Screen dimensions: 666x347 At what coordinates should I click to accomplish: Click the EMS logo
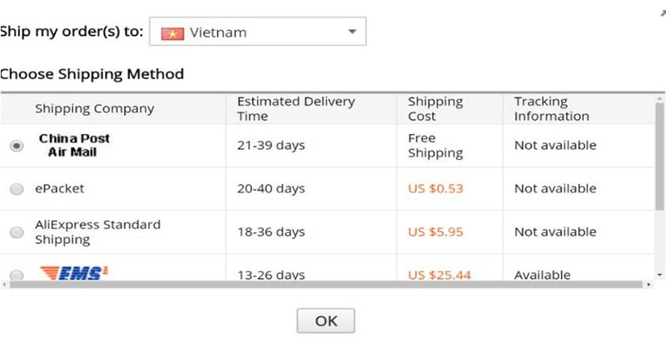point(74,273)
